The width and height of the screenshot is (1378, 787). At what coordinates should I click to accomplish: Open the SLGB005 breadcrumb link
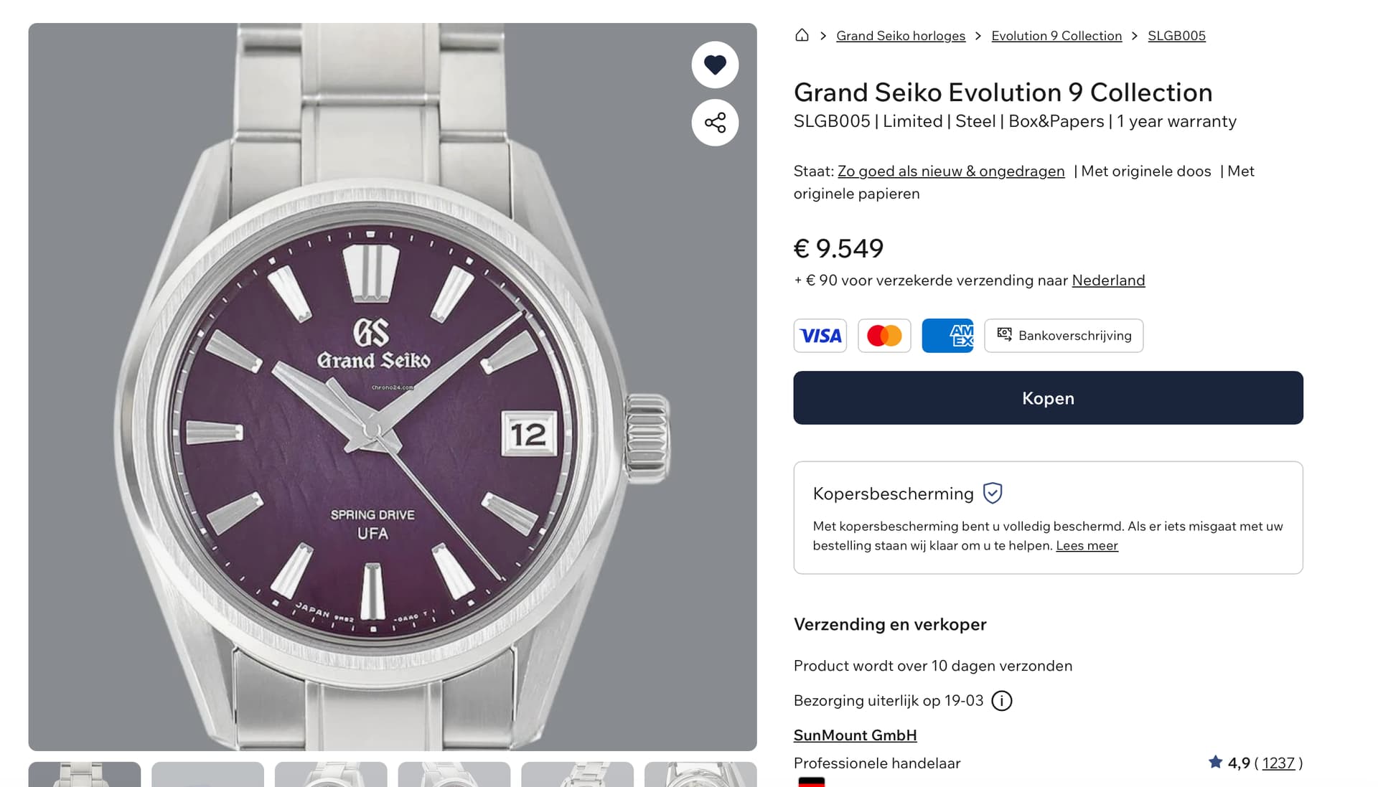1176,36
